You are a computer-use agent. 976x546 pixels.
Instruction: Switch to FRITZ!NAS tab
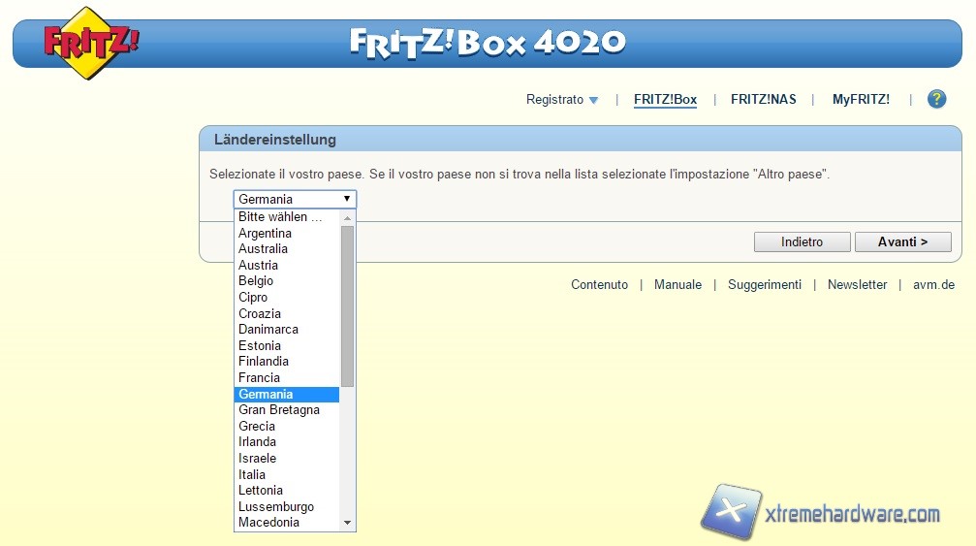point(763,99)
